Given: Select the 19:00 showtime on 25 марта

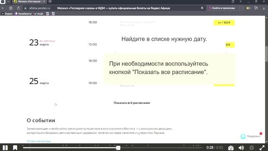Looking at the screenshot, I should 93,83.
